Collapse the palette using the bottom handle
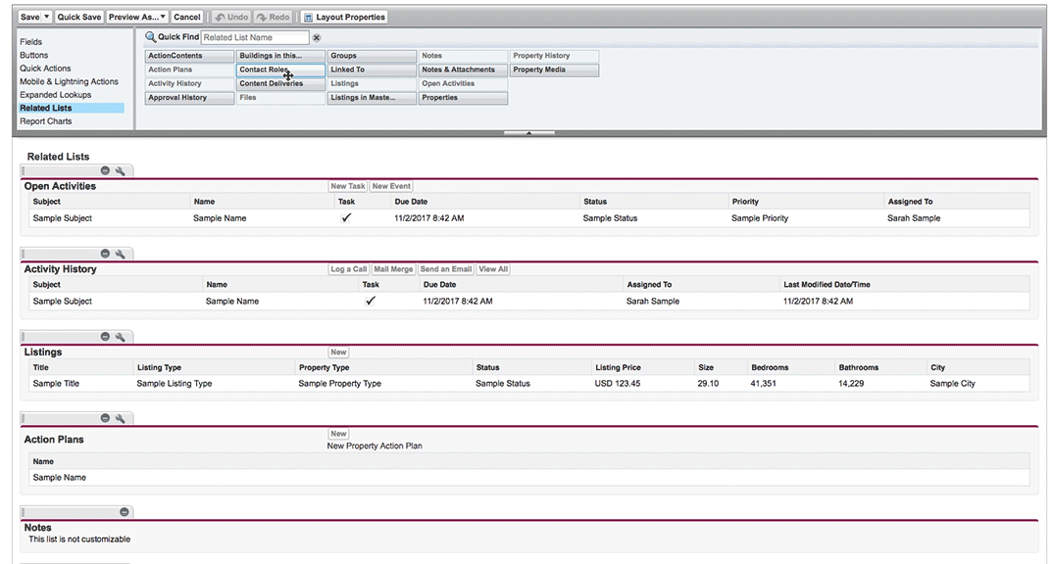 (528, 132)
